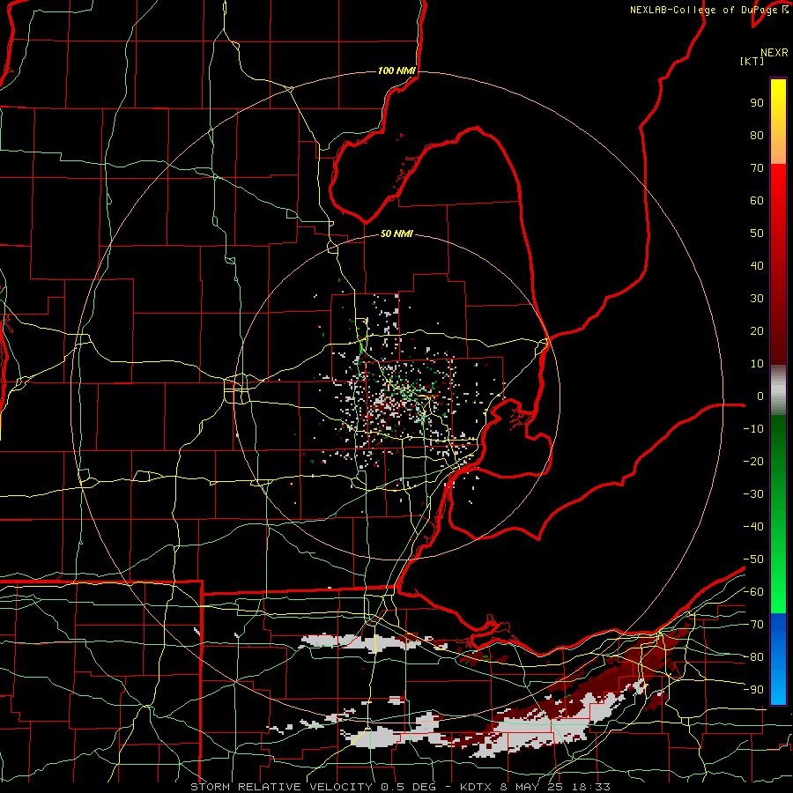Click the 40 value on the velocity scale
The image size is (793, 793).
pyautogui.click(x=757, y=265)
